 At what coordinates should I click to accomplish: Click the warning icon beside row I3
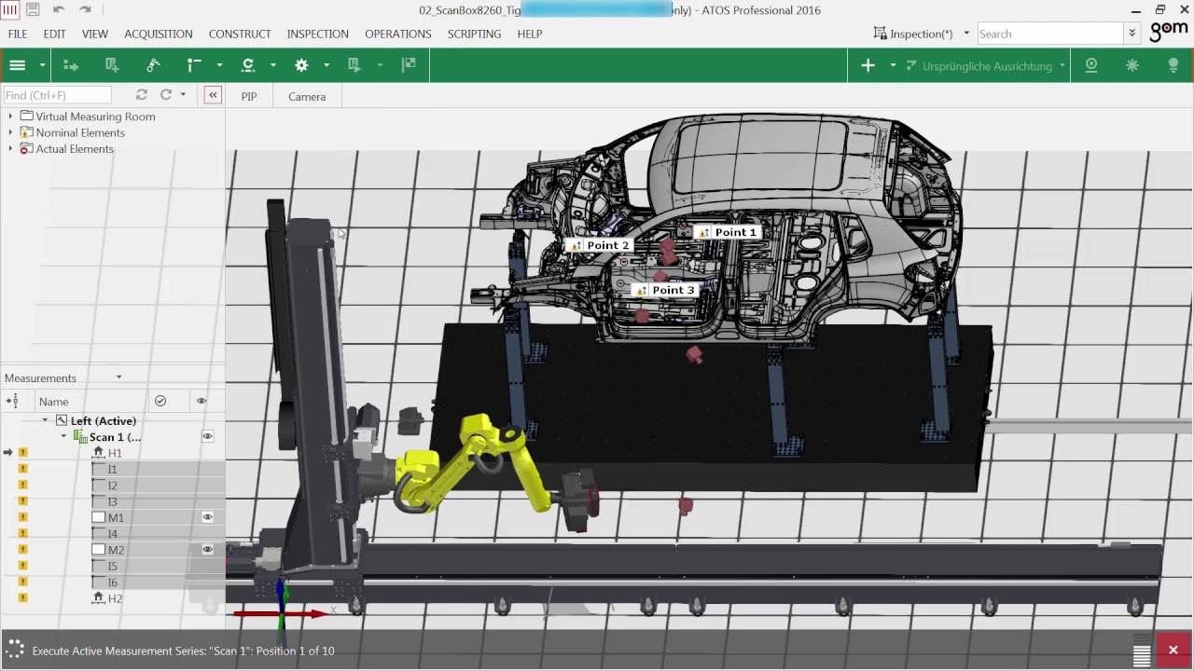tap(23, 501)
